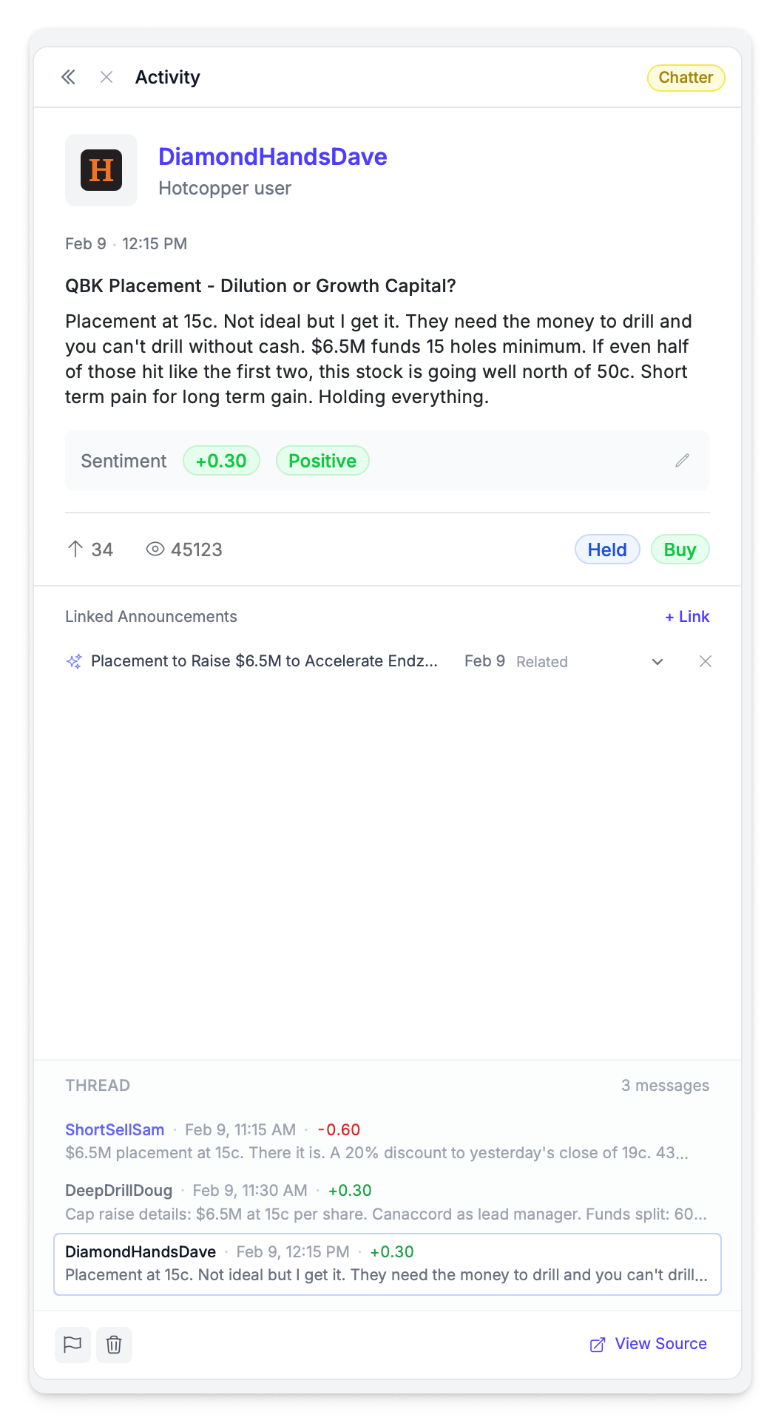Image resolution: width=781 pixels, height=1423 pixels.
Task: Click the AI sparkle icon beside announcement
Action: tap(74, 661)
